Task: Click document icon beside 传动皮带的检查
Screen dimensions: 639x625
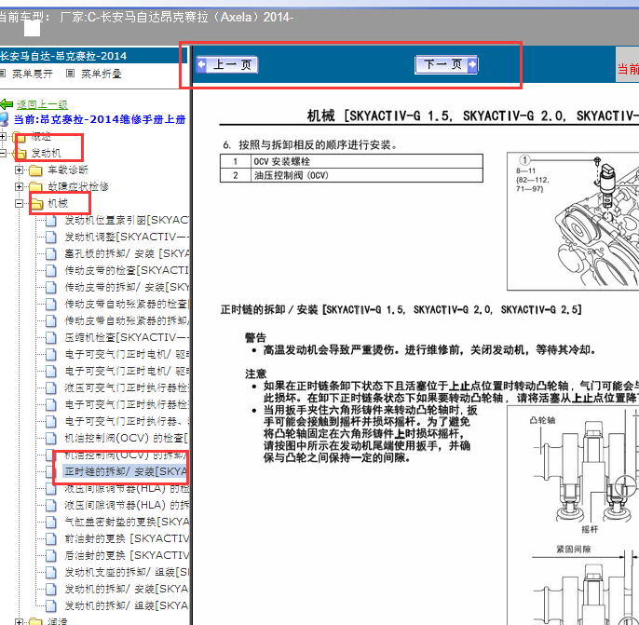Action: [x=51, y=270]
